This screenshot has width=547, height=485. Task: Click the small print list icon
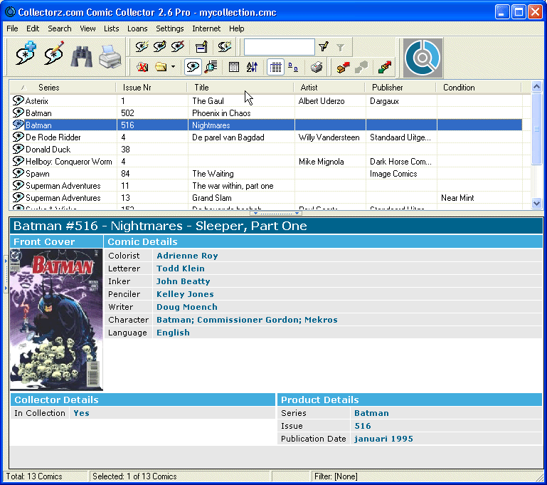tap(317, 67)
